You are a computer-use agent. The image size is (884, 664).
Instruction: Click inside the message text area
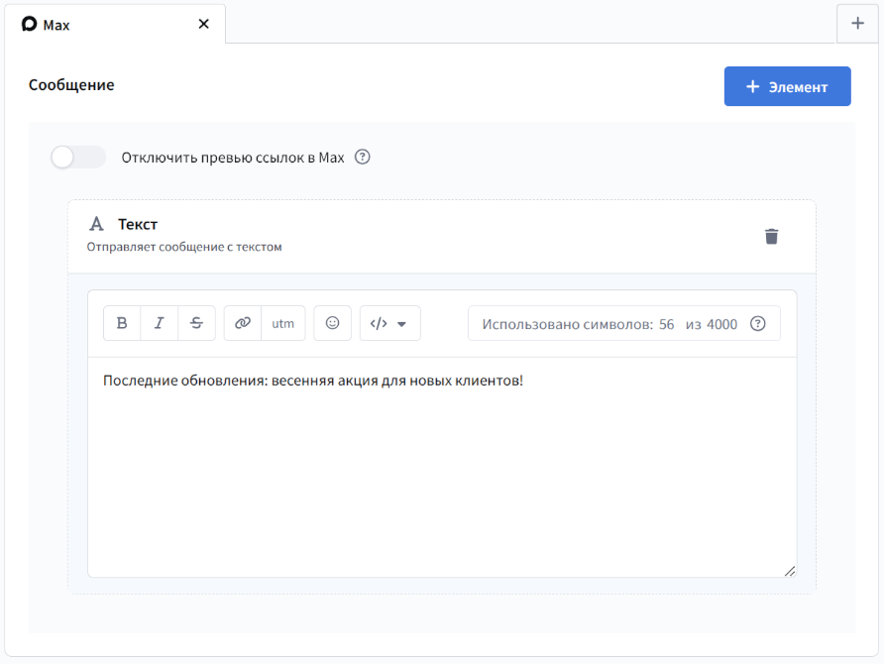tap(441, 466)
